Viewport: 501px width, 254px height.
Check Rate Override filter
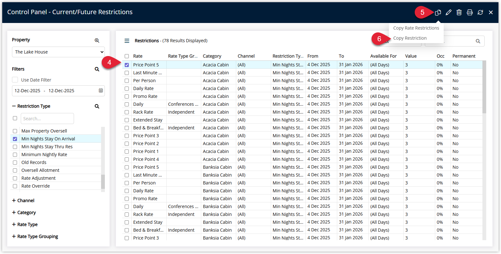click(x=15, y=186)
